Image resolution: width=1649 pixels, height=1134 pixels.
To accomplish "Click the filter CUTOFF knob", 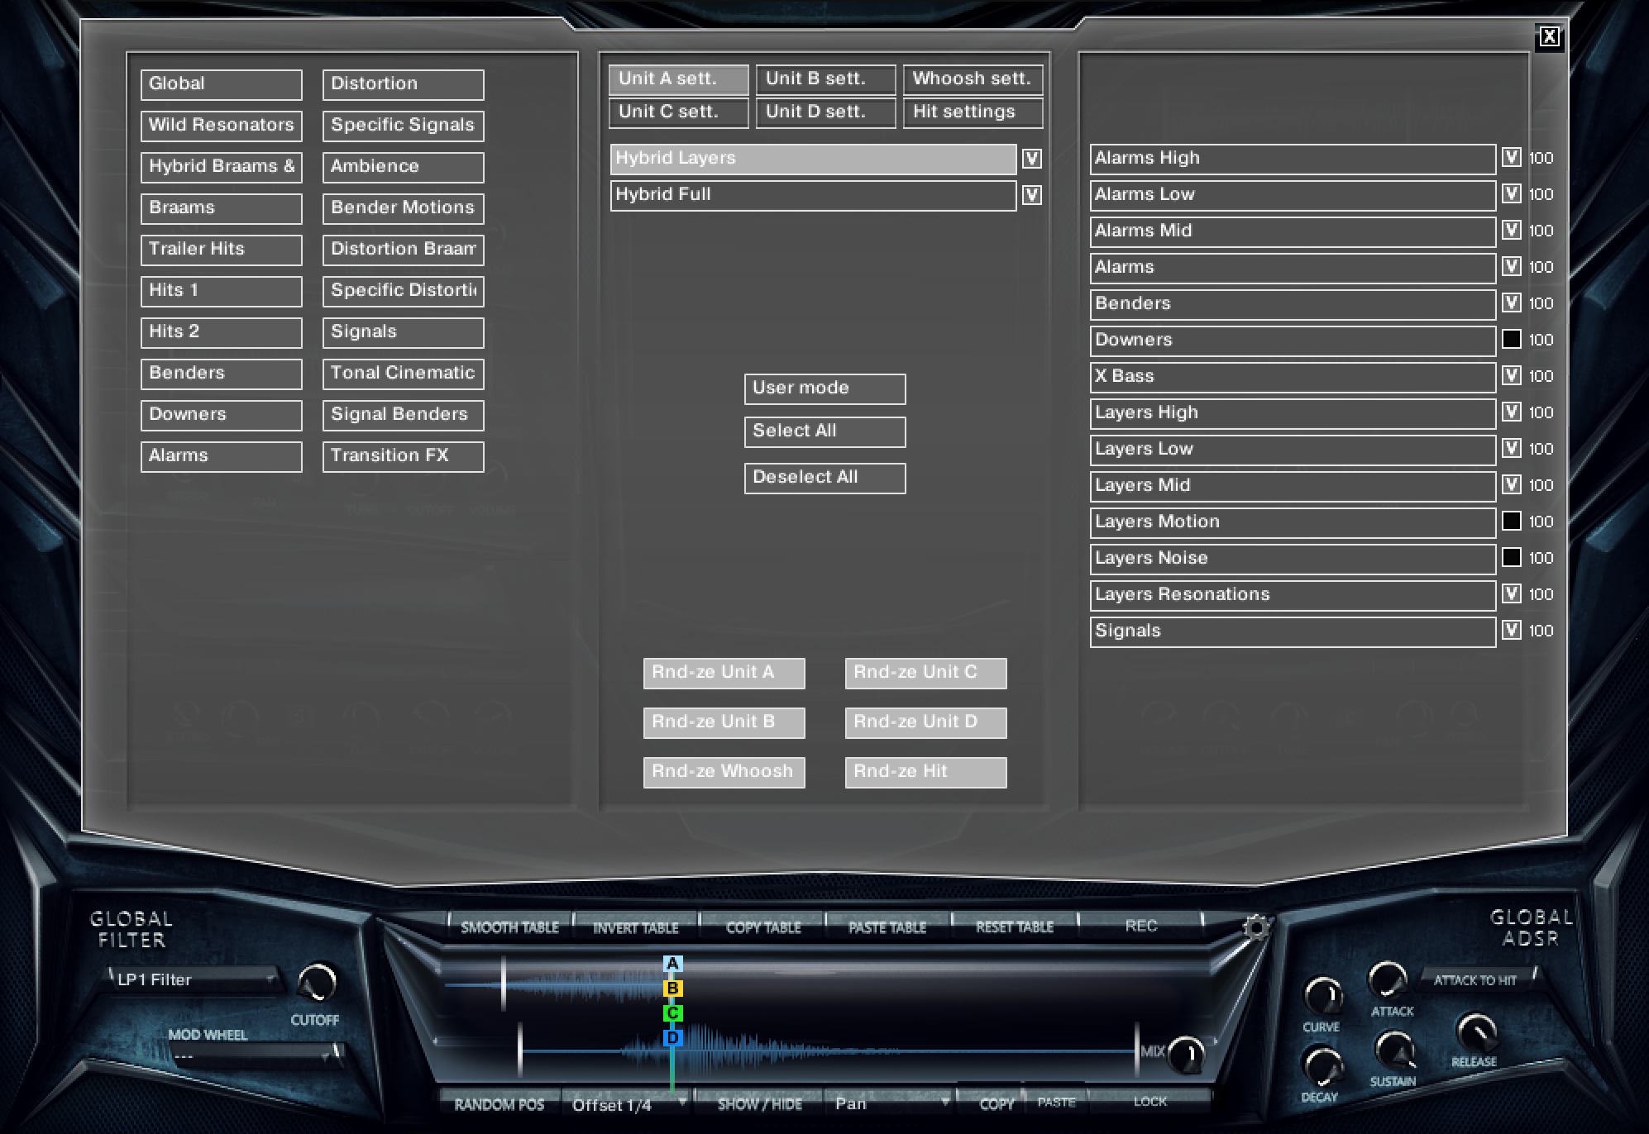I will (x=317, y=983).
